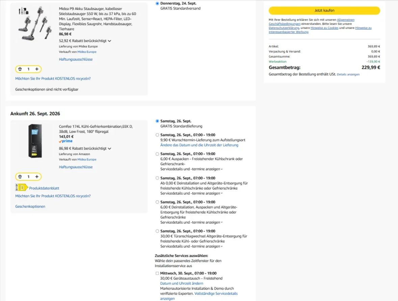This screenshot has width=398, height=301.
Task: Open Midea Europe seller link for fridge
Action: 87,159
